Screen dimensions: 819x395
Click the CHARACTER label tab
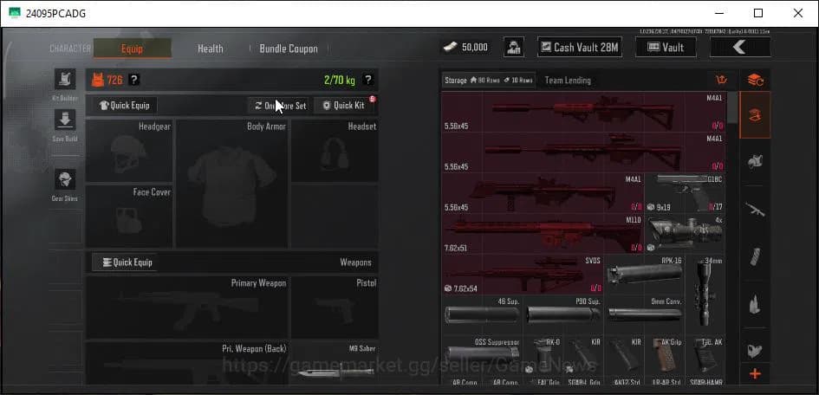(70, 49)
